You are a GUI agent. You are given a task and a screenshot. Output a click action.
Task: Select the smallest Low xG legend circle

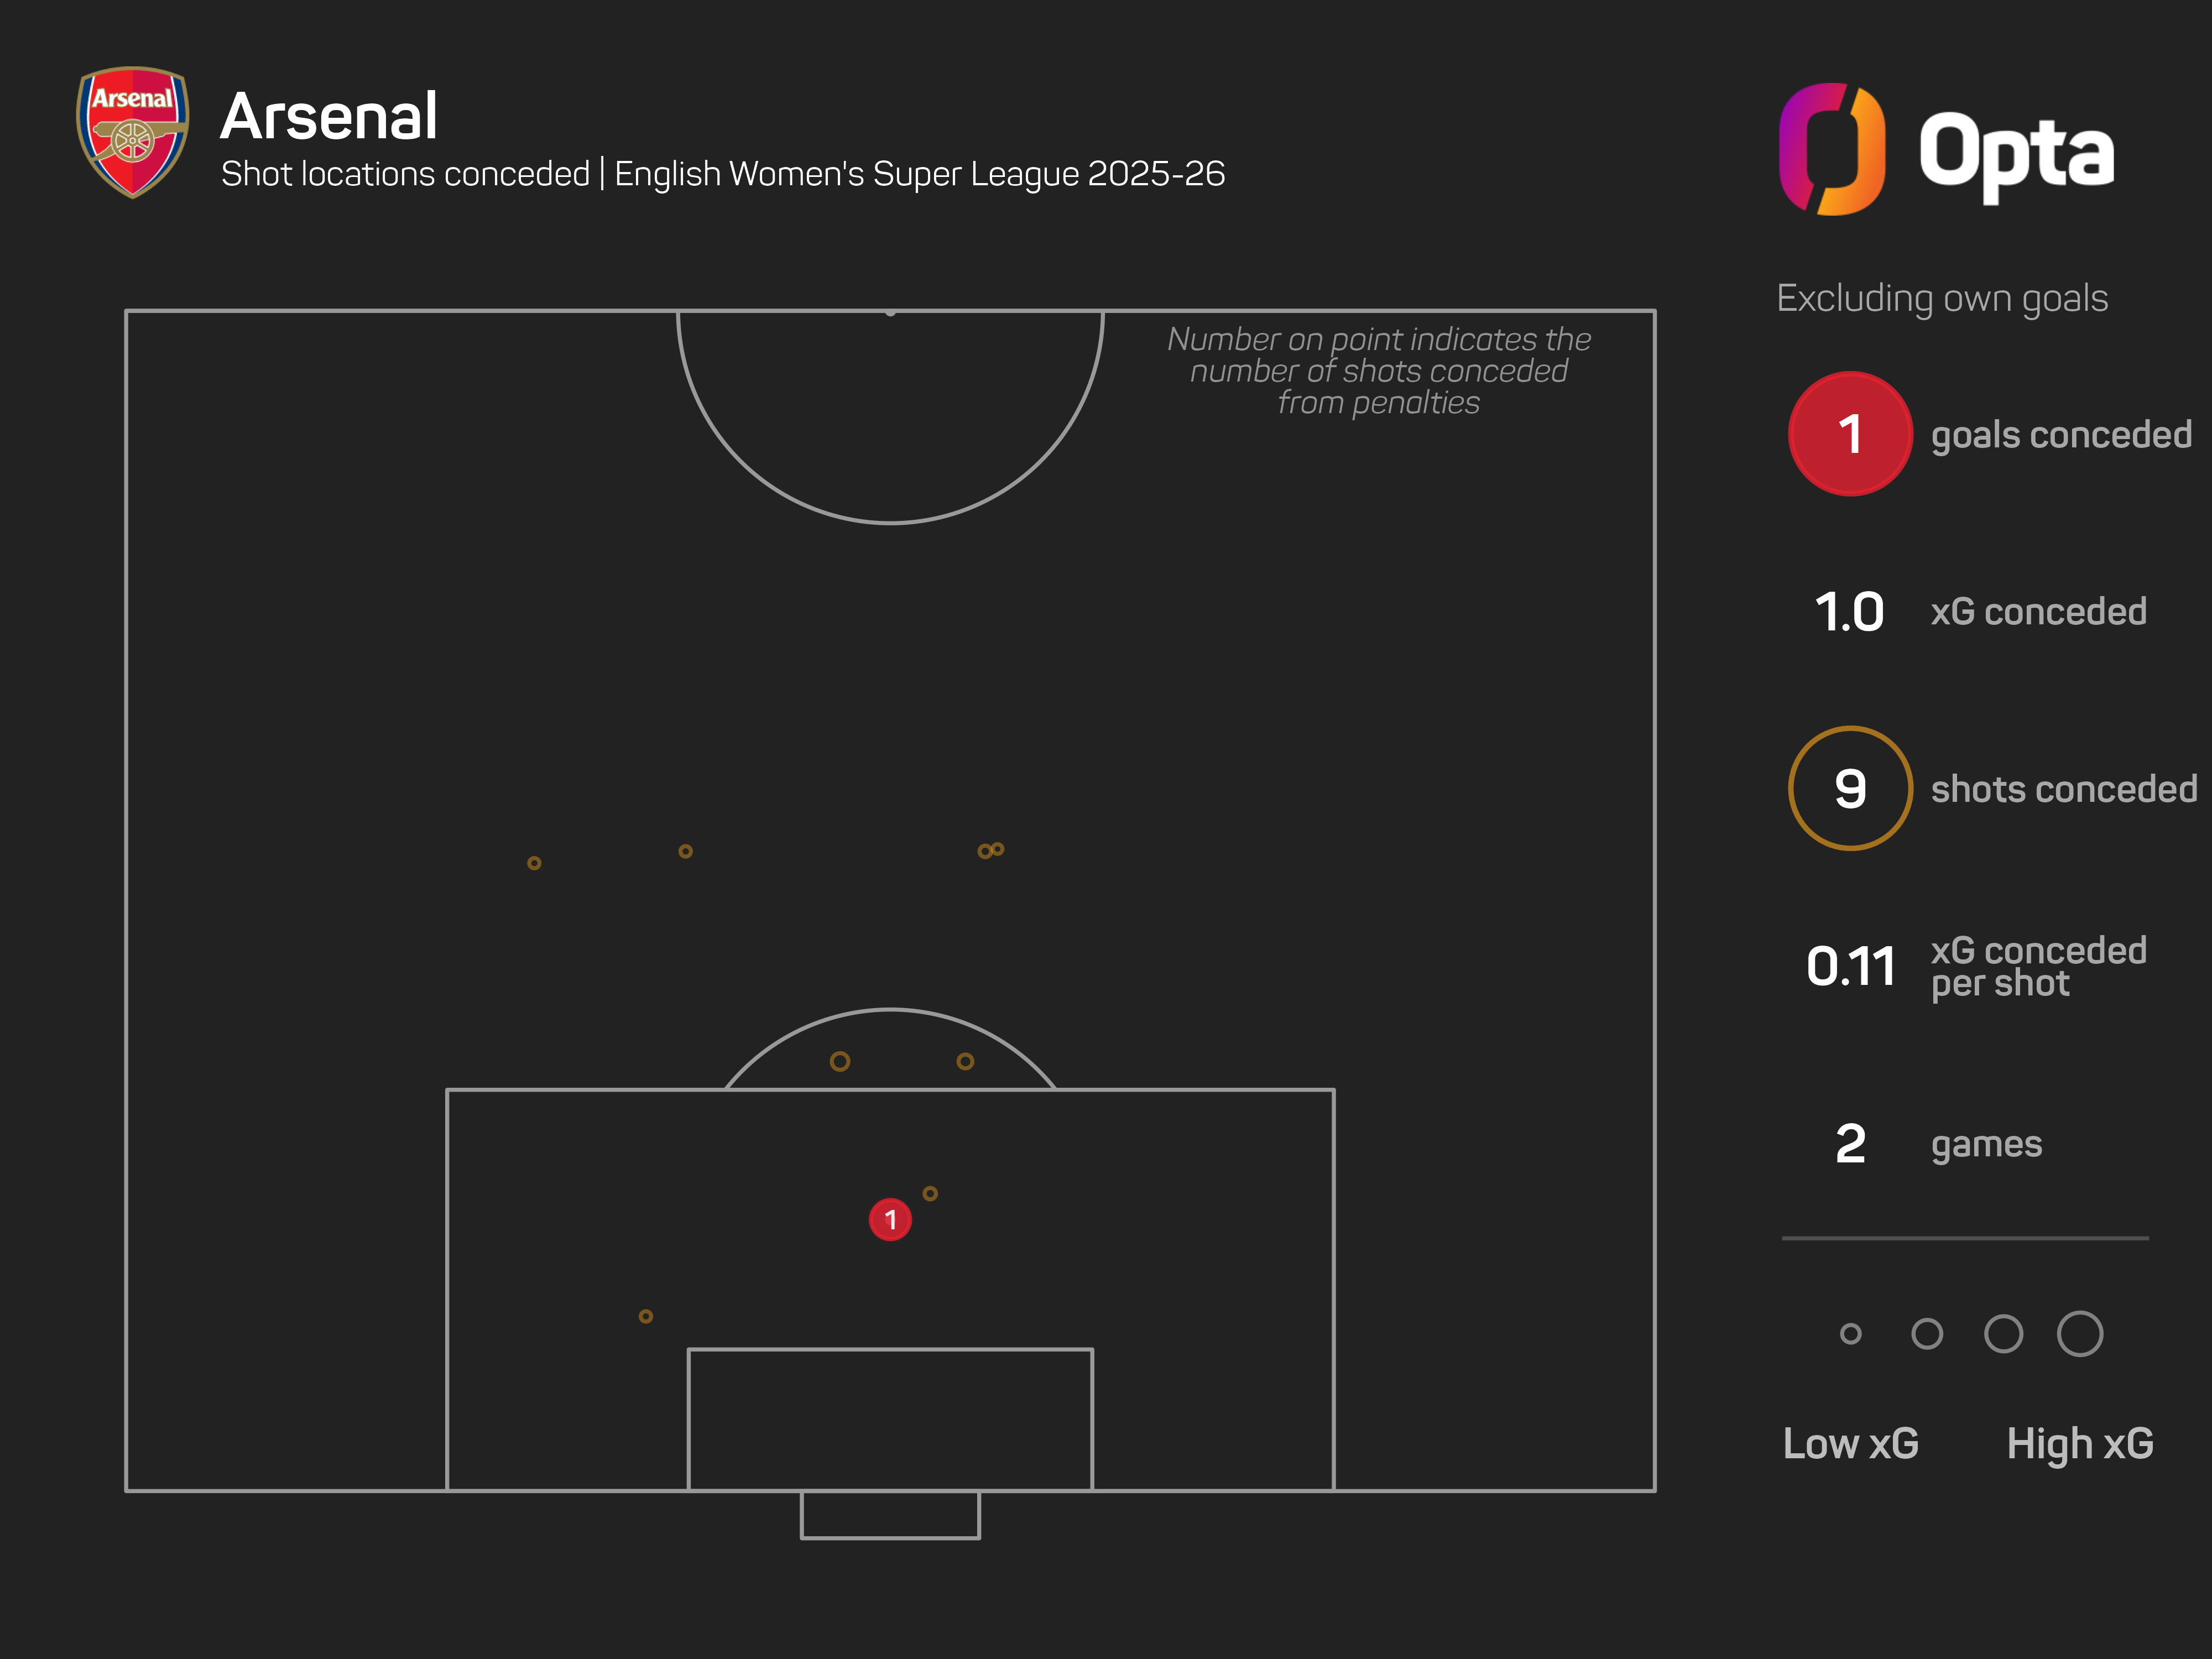coord(1850,1333)
